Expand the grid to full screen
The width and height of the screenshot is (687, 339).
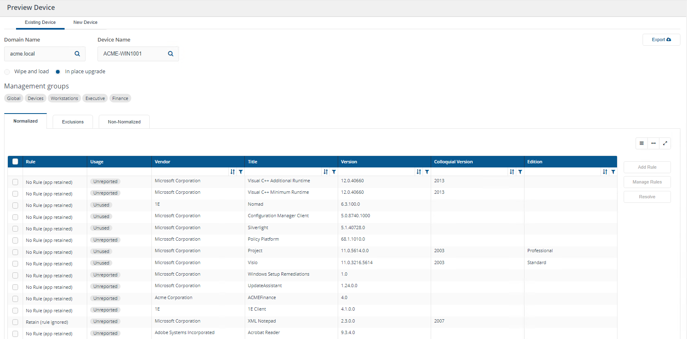click(665, 143)
